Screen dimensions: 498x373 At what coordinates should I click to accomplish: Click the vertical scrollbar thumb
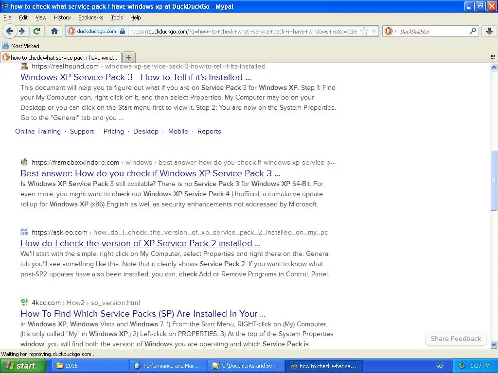494,180
